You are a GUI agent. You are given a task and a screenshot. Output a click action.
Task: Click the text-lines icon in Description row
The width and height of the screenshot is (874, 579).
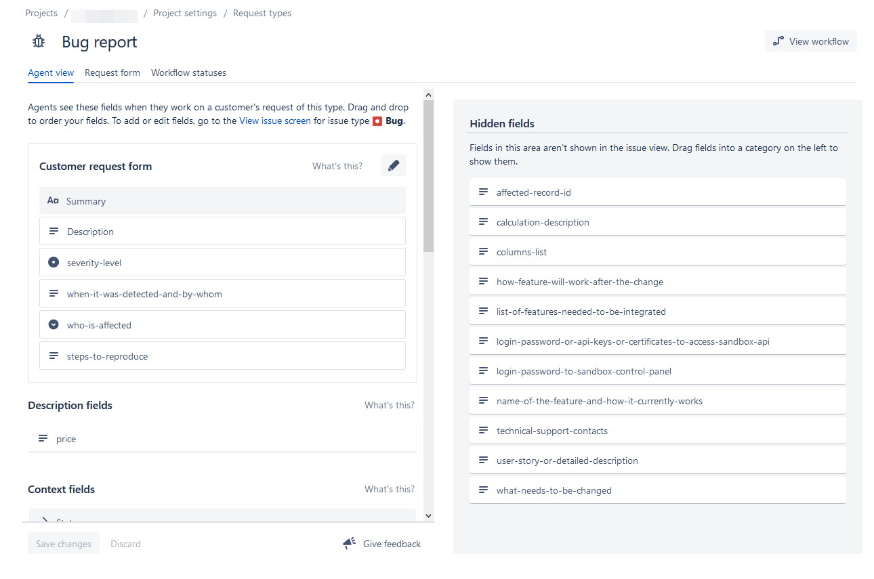tap(54, 232)
